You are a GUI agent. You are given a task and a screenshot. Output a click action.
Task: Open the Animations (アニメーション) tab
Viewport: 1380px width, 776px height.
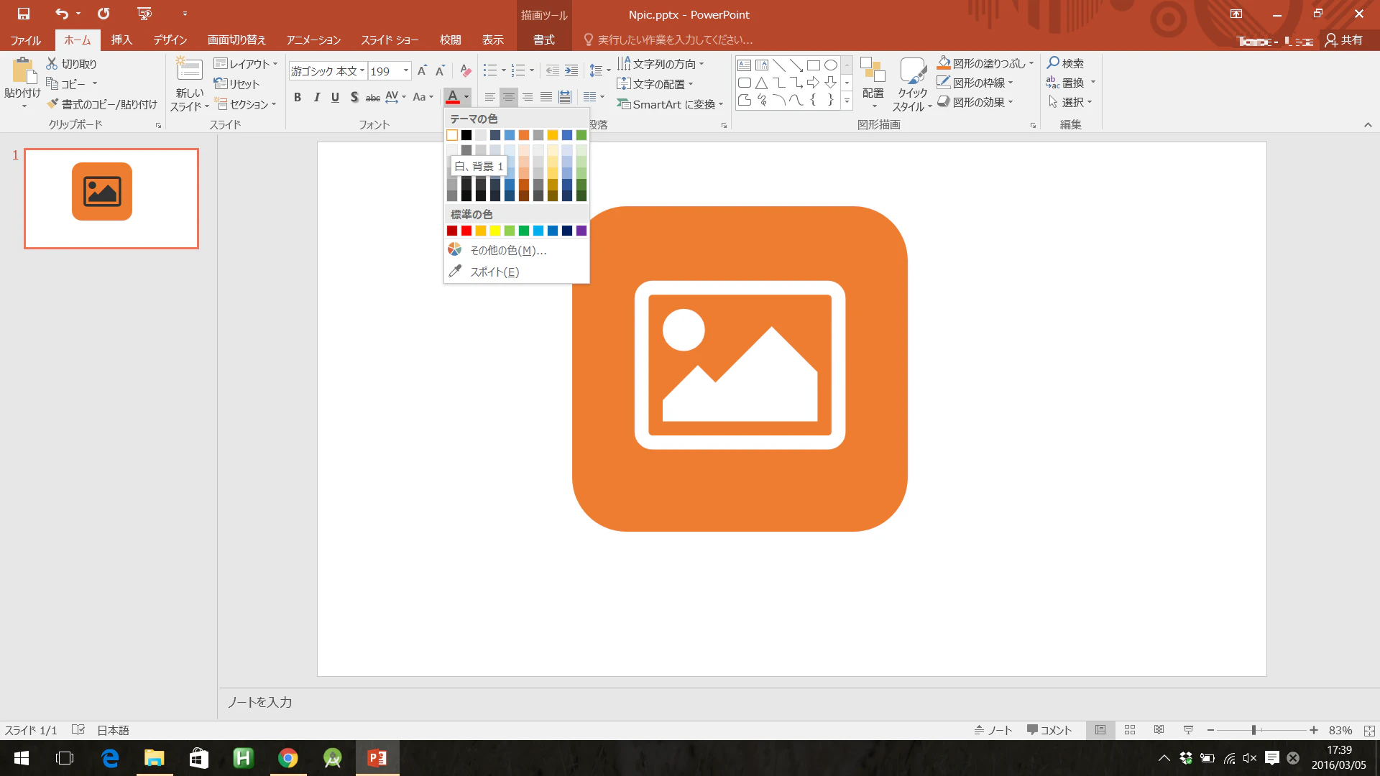pyautogui.click(x=313, y=40)
